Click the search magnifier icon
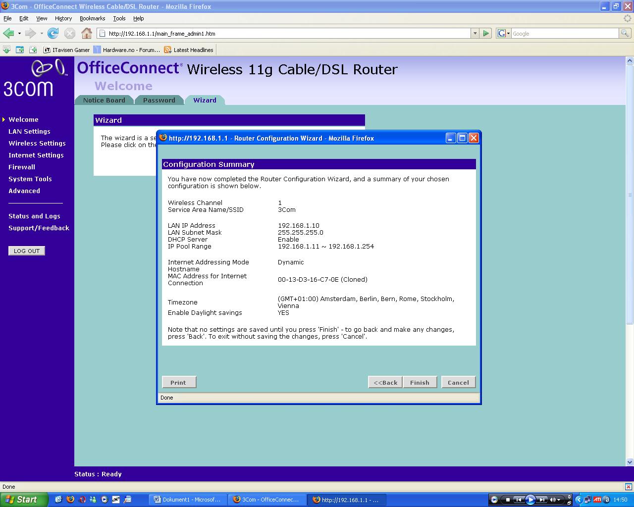 (x=625, y=33)
